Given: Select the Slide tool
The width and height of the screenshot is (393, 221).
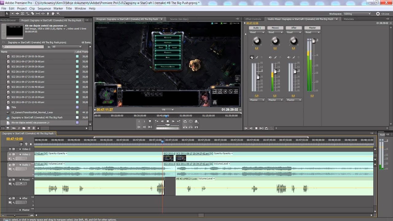Looking at the screenshot, I should click(43, 14).
